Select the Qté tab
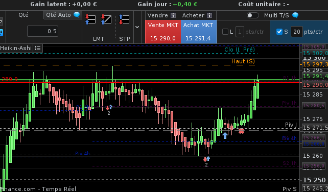This screenshot has width=328, height=192. [x=24, y=15]
